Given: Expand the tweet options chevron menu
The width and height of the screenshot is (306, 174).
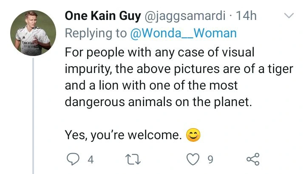Looking at the screenshot, I should pos(289,16).
